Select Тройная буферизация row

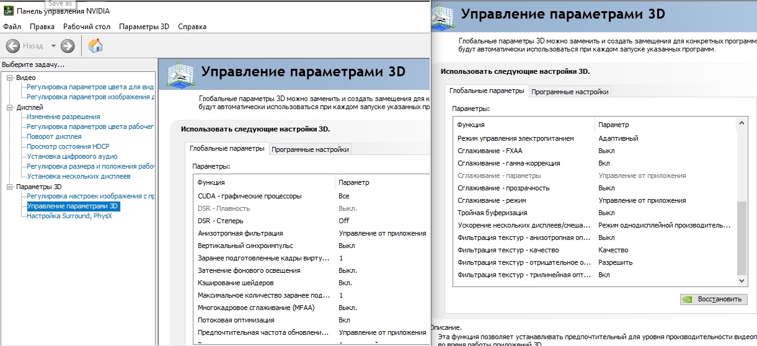(595, 213)
